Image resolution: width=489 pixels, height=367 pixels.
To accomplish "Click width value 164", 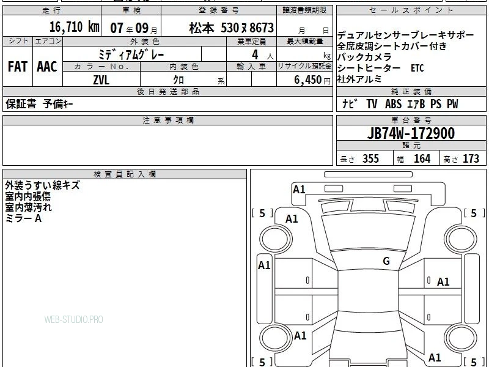I will pyautogui.click(x=422, y=159).
